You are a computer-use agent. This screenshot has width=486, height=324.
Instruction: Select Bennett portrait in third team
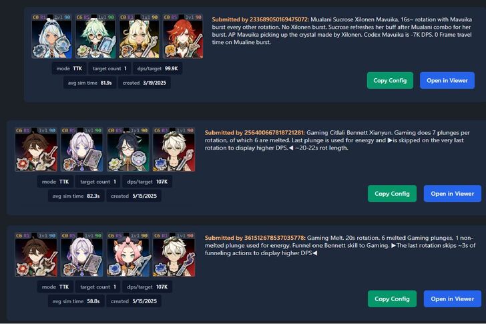174,255
